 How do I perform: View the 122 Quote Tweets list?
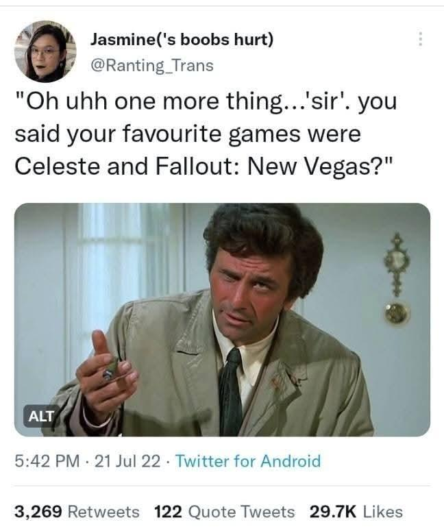(x=224, y=511)
